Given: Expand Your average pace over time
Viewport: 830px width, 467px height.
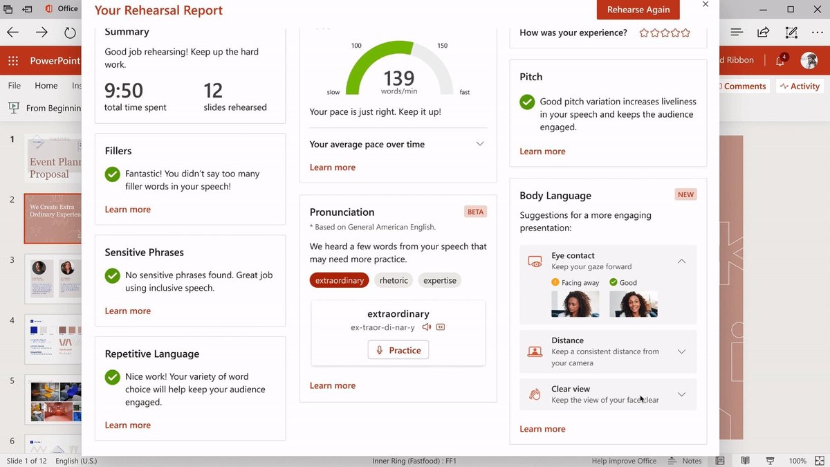Looking at the screenshot, I should (x=480, y=144).
